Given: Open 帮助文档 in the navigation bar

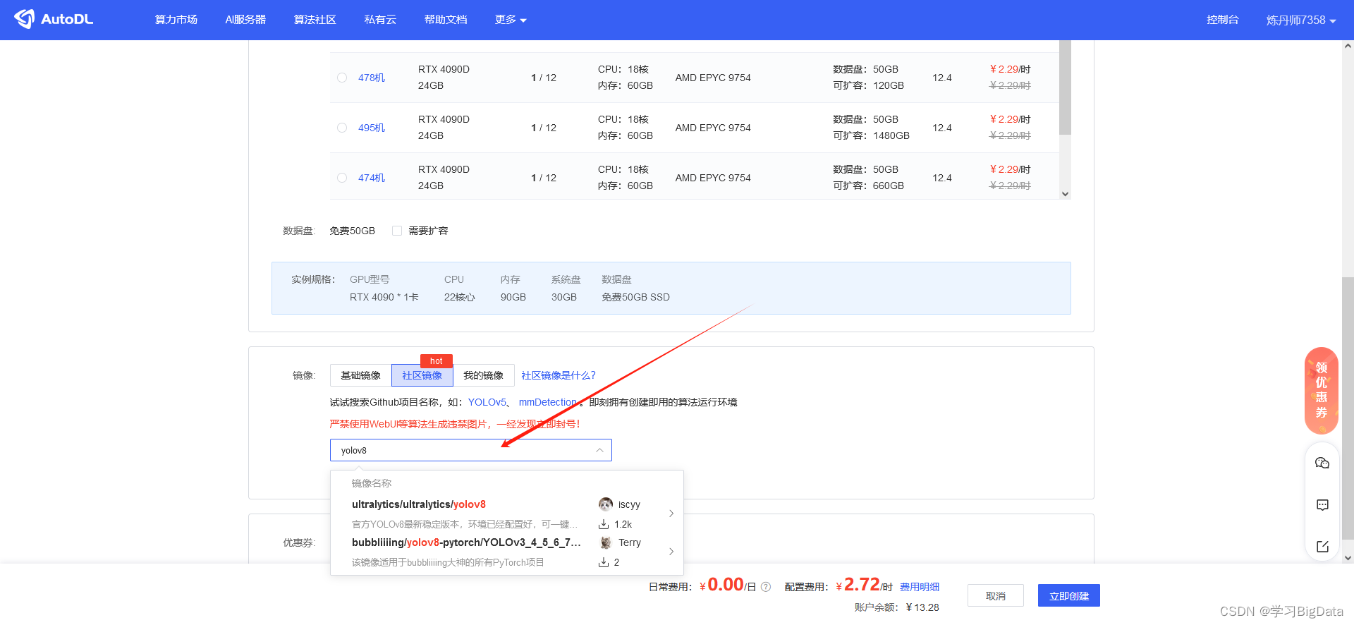Looking at the screenshot, I should click(446, 20).
